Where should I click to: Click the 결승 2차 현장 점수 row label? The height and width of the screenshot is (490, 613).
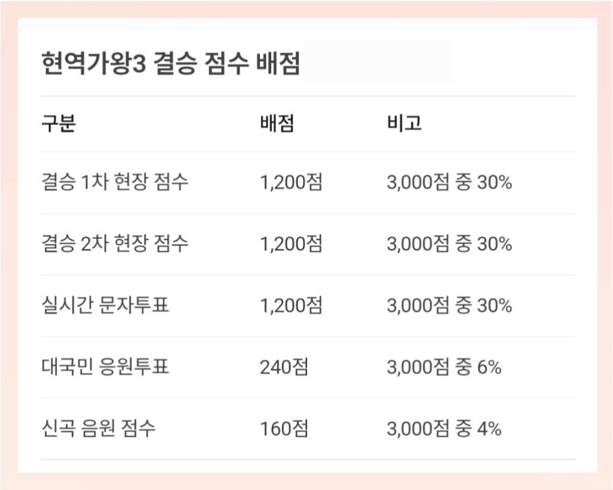(115, 244)
